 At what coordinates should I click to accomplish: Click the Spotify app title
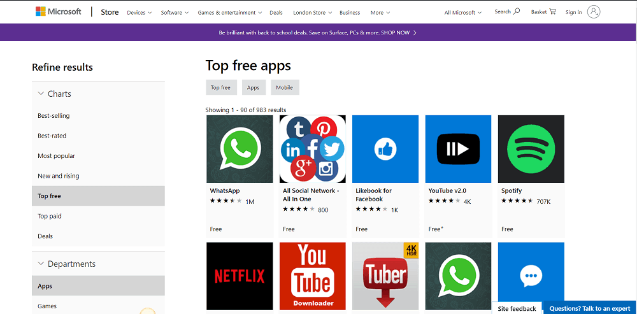pos(512,190)
